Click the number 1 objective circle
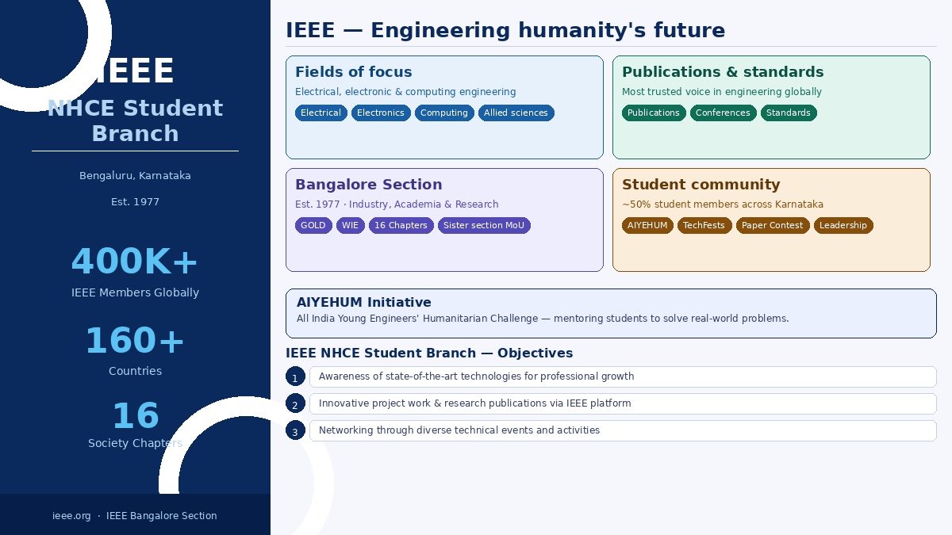Image resolution: width=952 pixels, height=535 pixels. [x=295, y=376]
